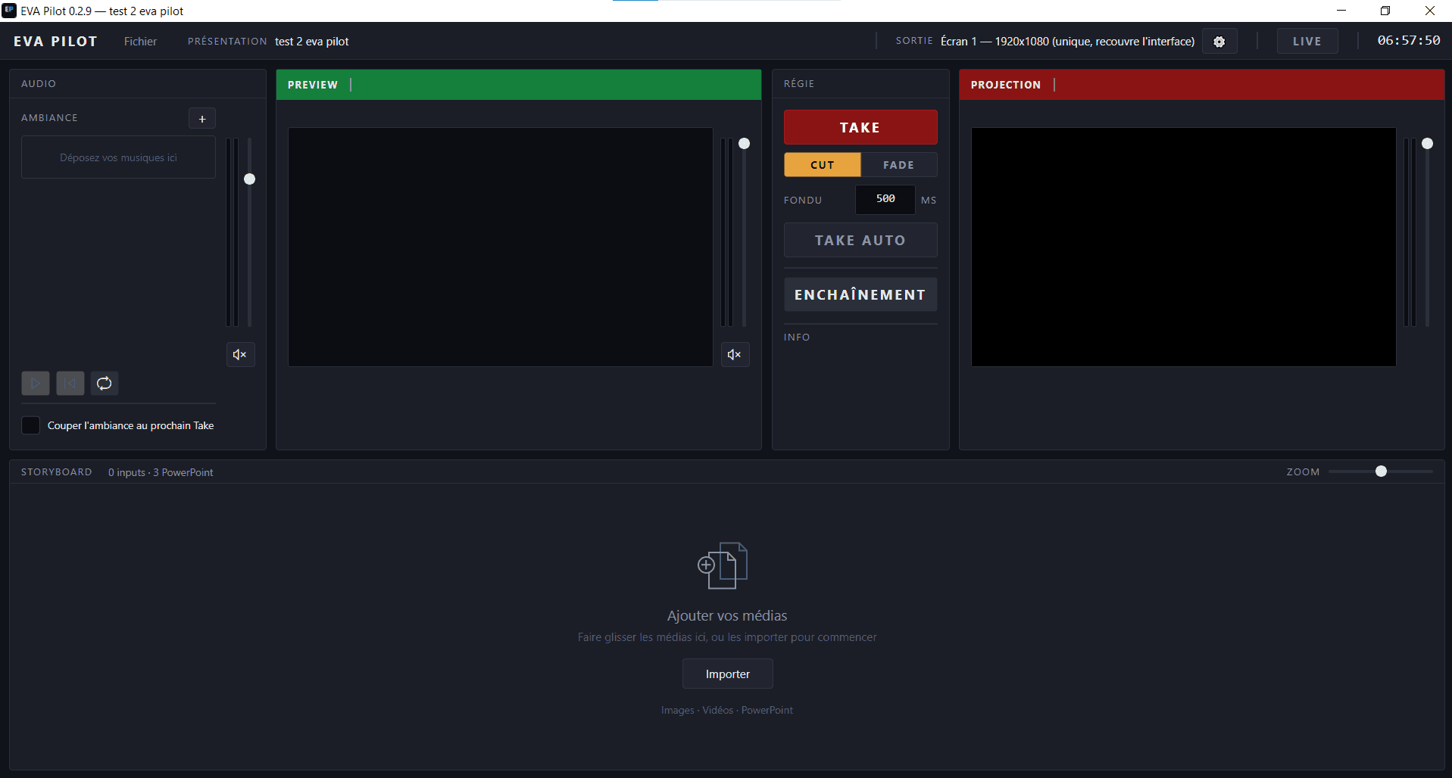1452x778 pixels.
Task: Click the PREVIEW header bar
Action: click(x=519, y=85)
